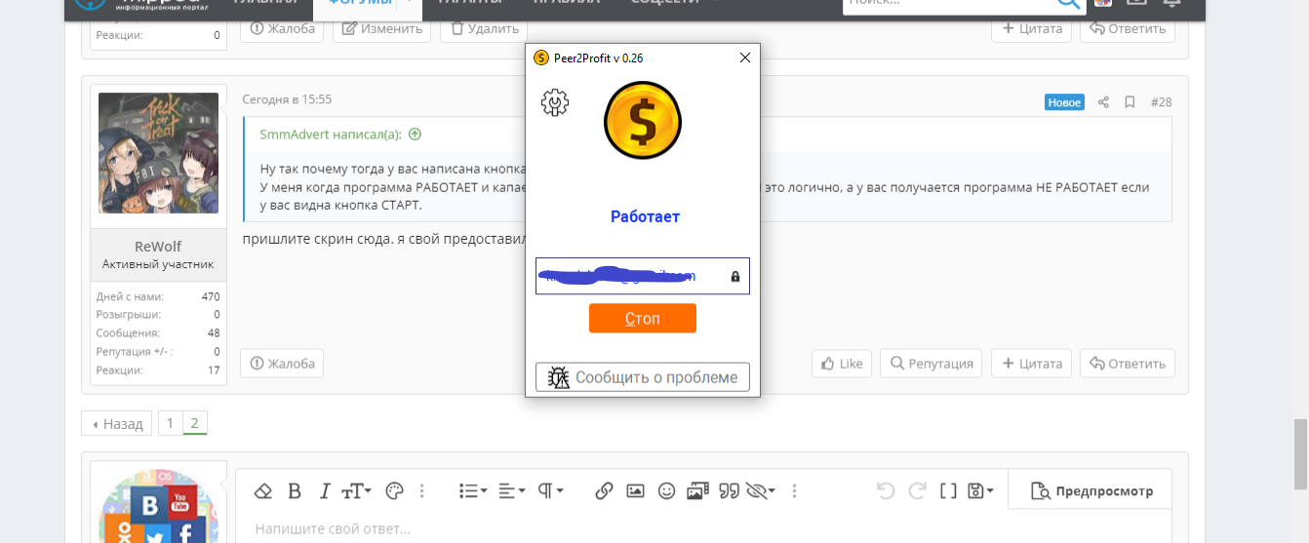Click the email field in Peer2Profit window
1309x543 pixels.
coord(643,276)
